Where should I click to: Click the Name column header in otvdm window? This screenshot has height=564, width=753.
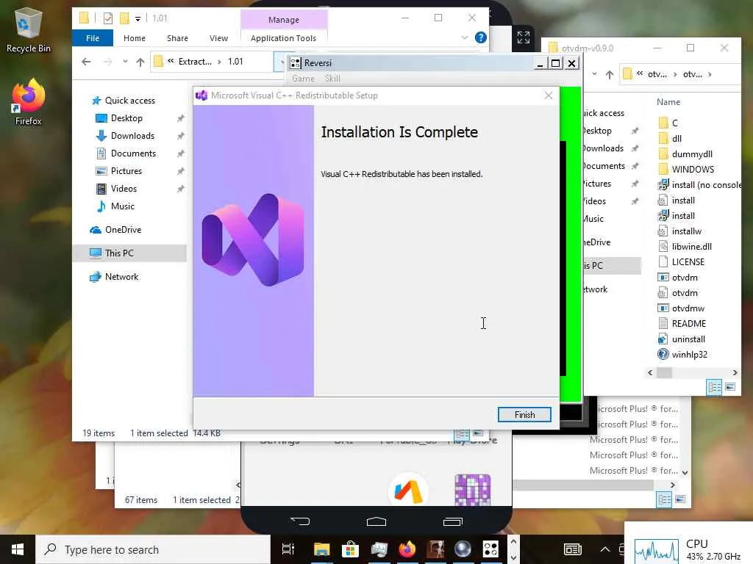[668, 101]
